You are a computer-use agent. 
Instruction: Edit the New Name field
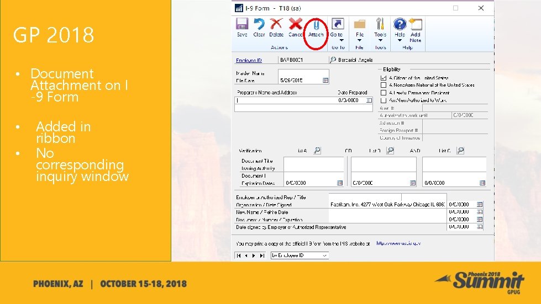(x=387, y=212)
